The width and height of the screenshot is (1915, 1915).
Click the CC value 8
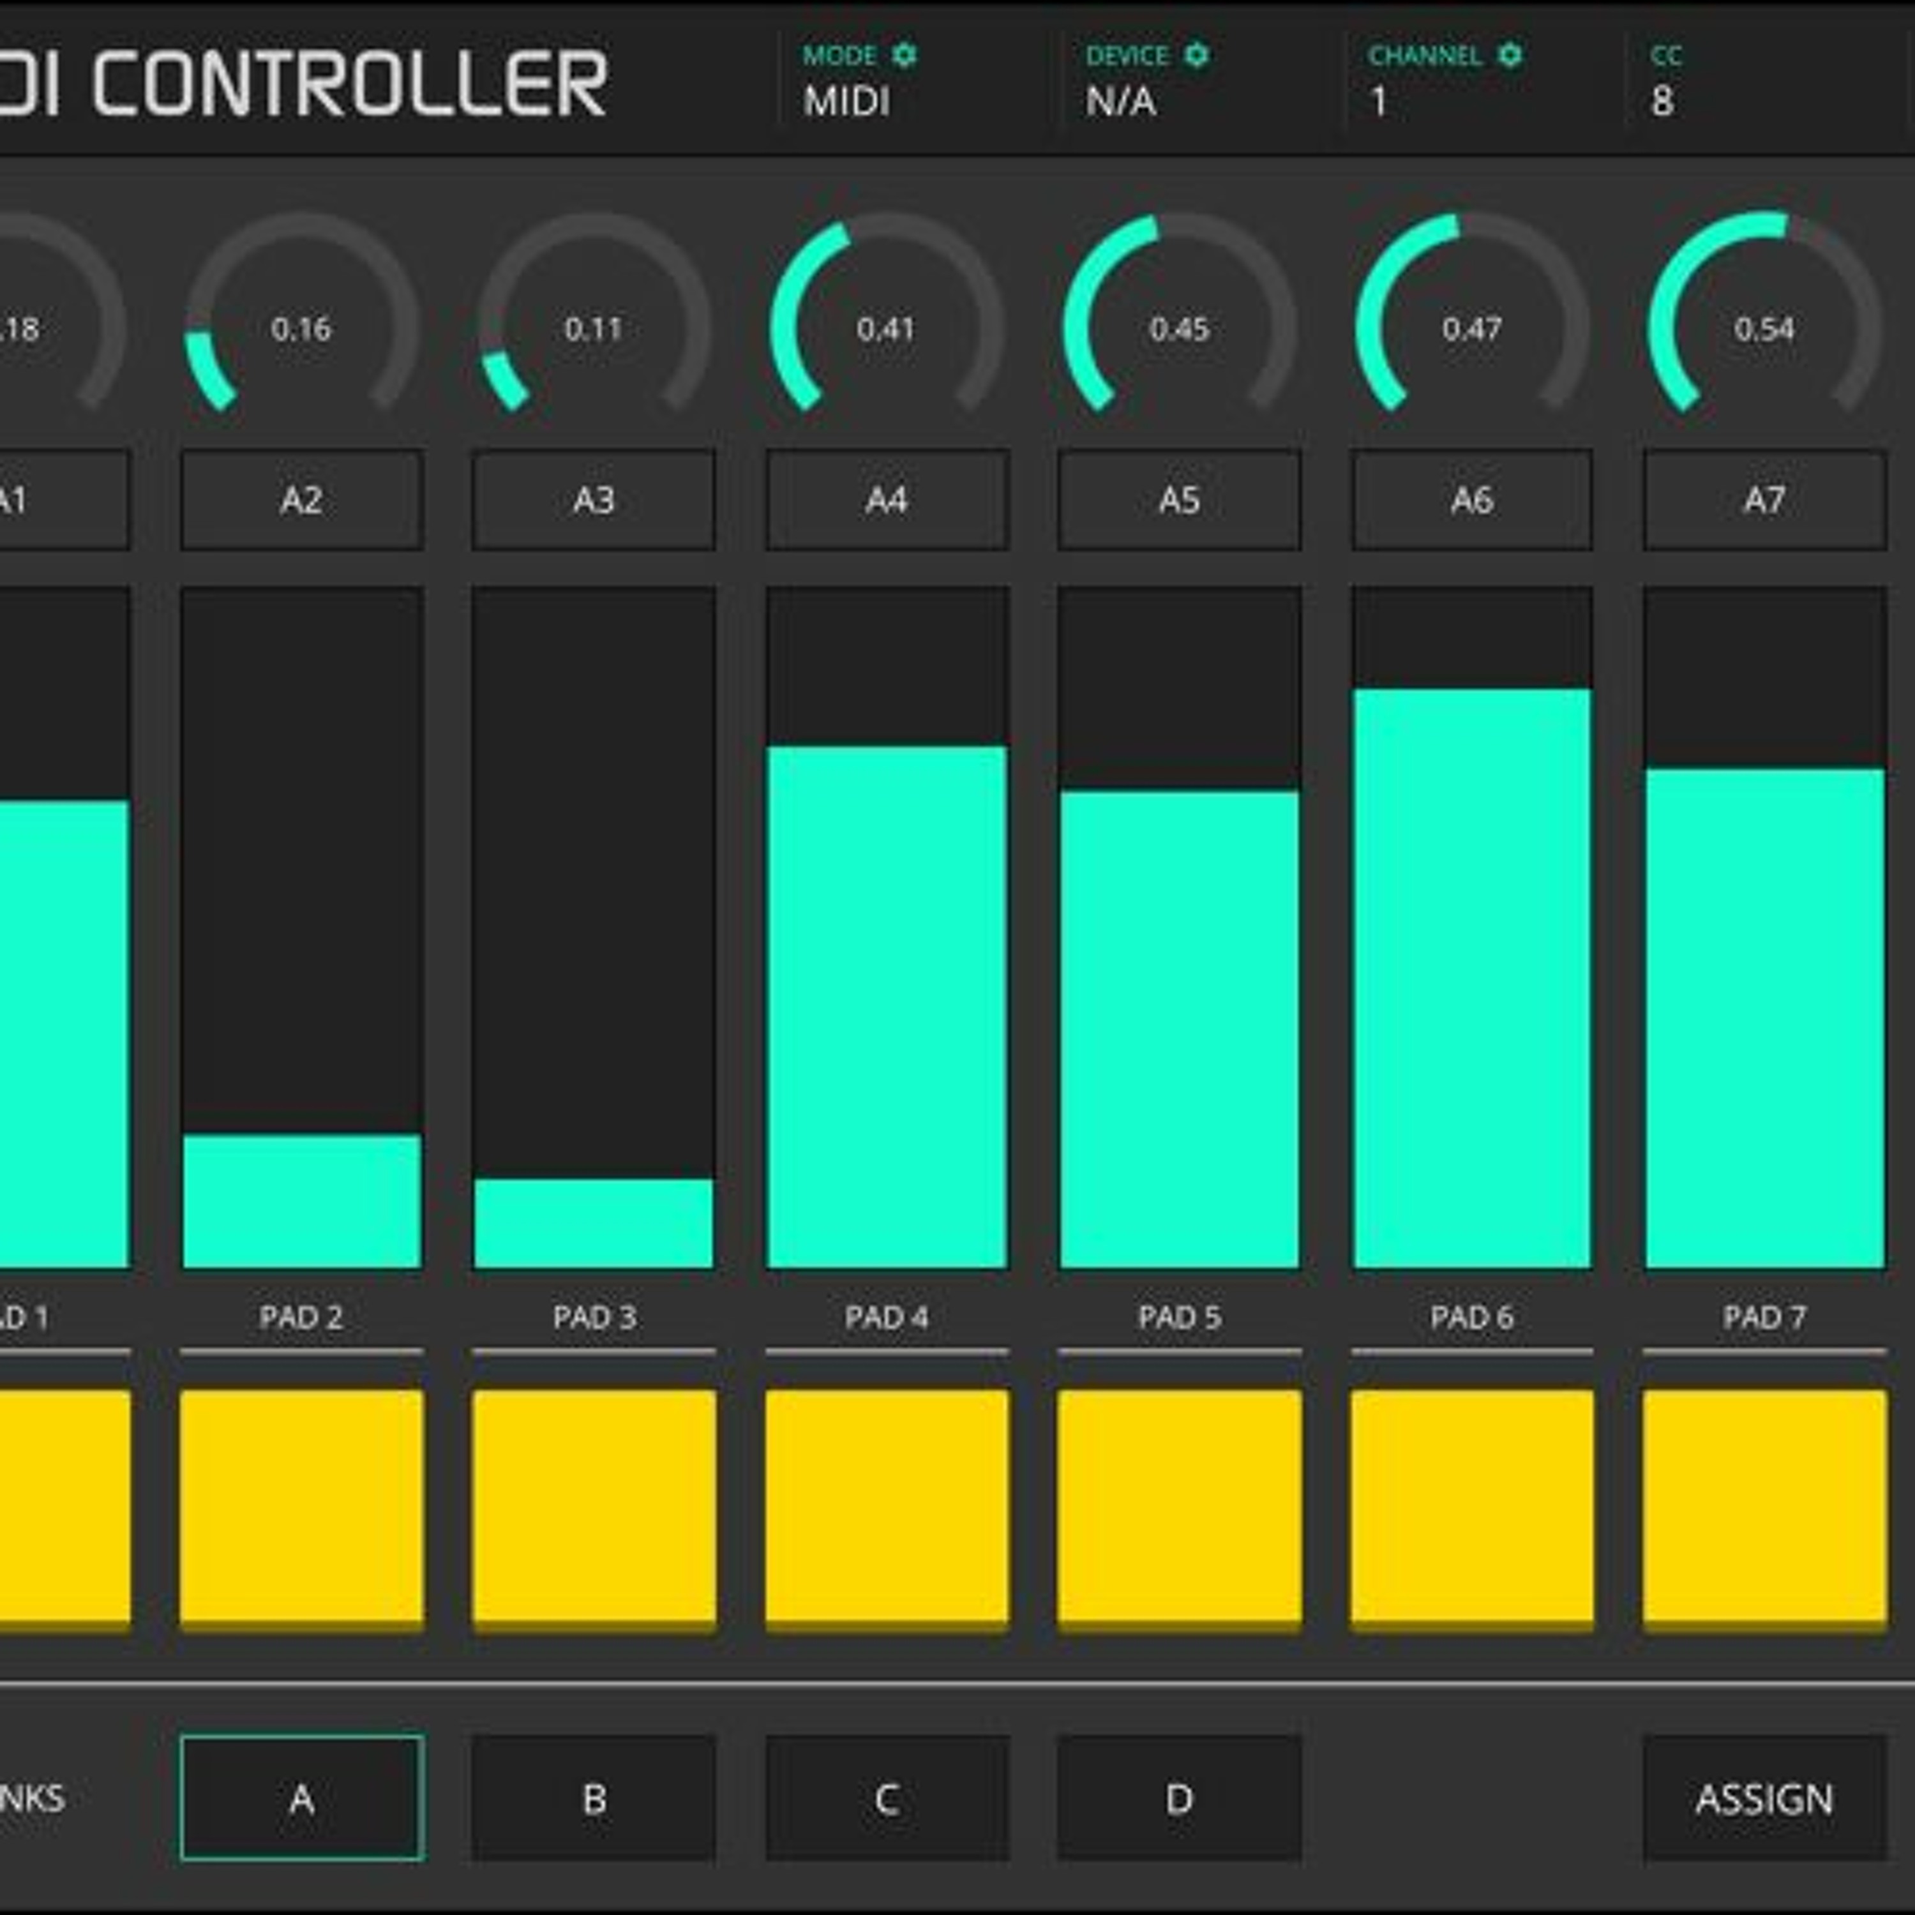[1662, 101]
